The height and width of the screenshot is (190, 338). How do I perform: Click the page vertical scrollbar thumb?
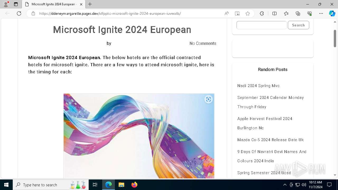[335, 39]
